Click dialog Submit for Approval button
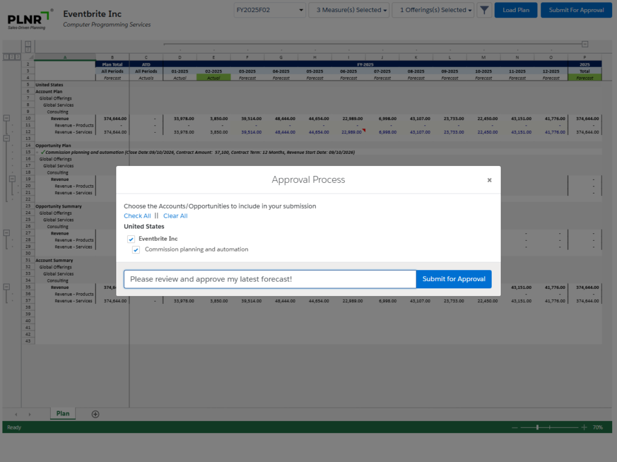 coord(454,279)
